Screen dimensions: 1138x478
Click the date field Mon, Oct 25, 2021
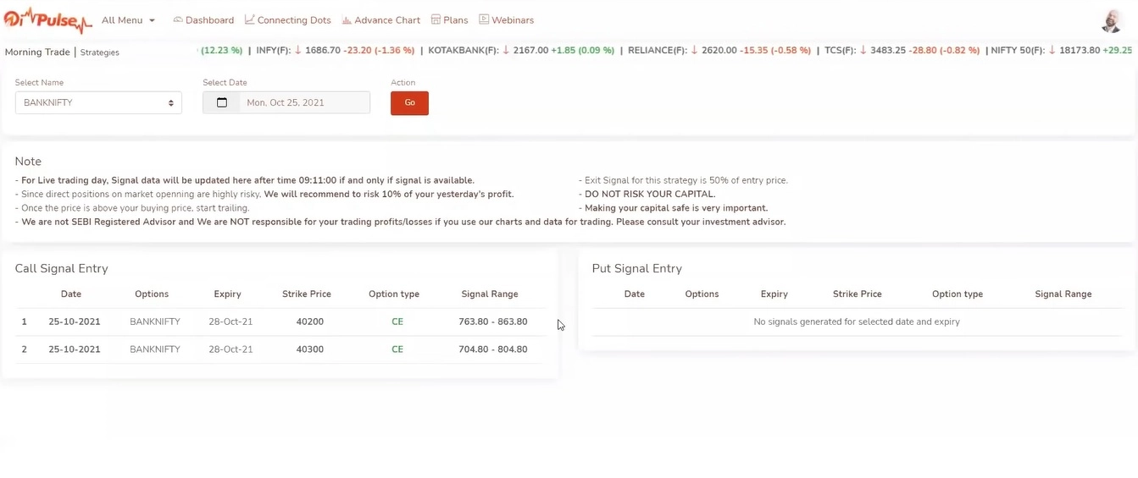click(286, 102)
